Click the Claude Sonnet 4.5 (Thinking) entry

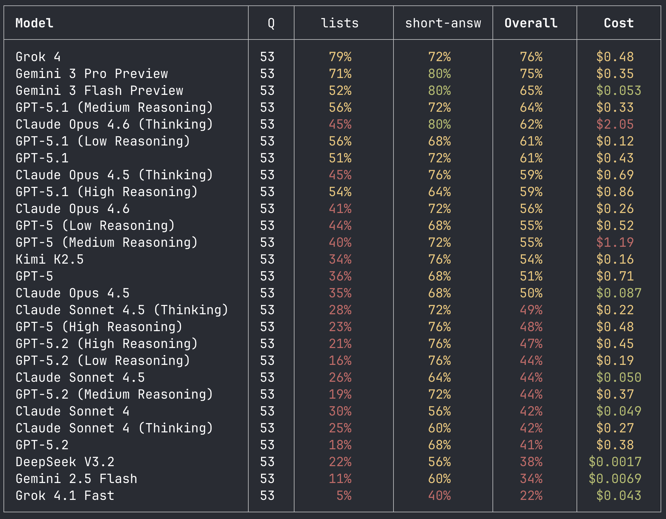click(x=122, y=309)
